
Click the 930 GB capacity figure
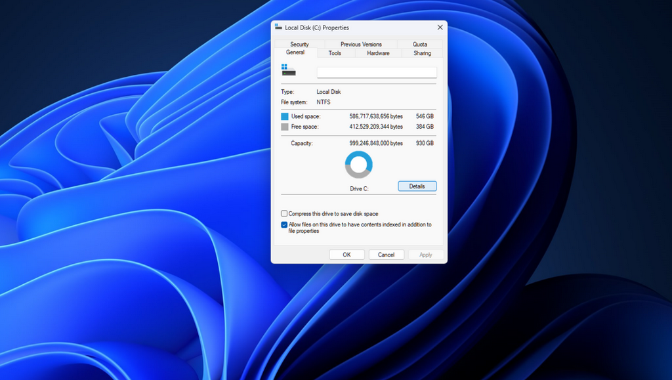425,144
